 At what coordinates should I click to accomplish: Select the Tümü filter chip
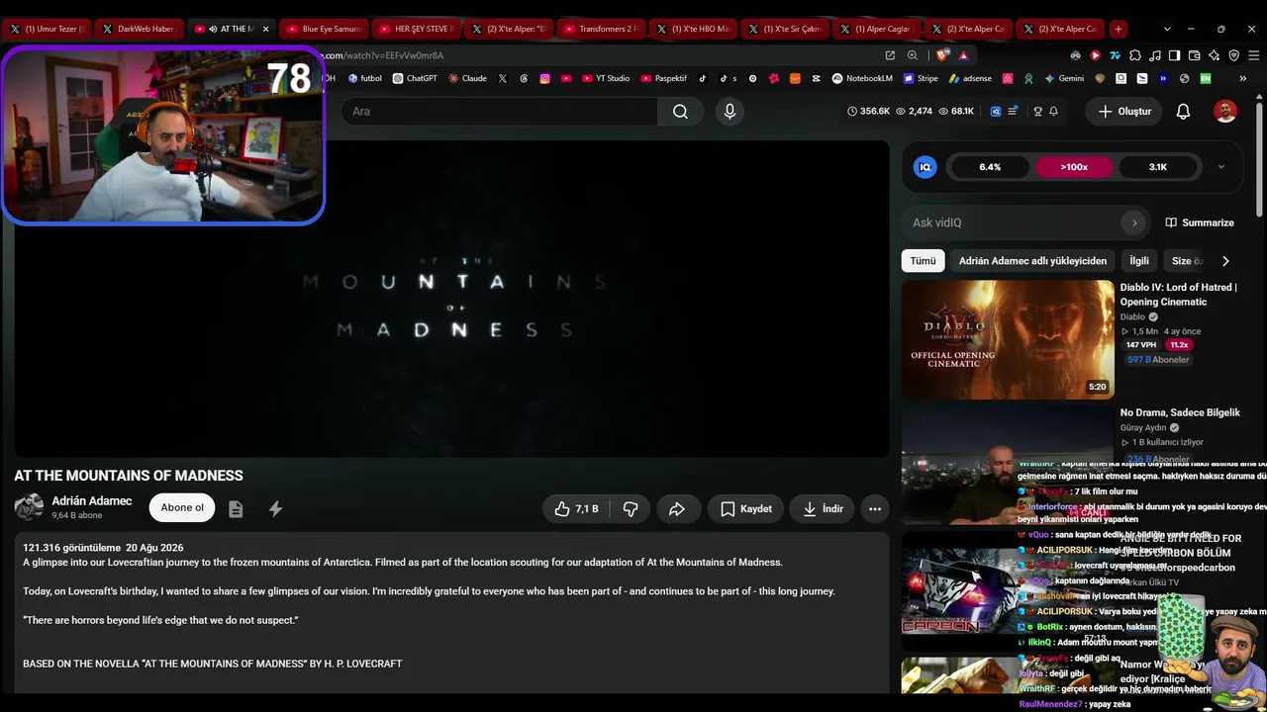pyautogui.click(x=923, y=261)
